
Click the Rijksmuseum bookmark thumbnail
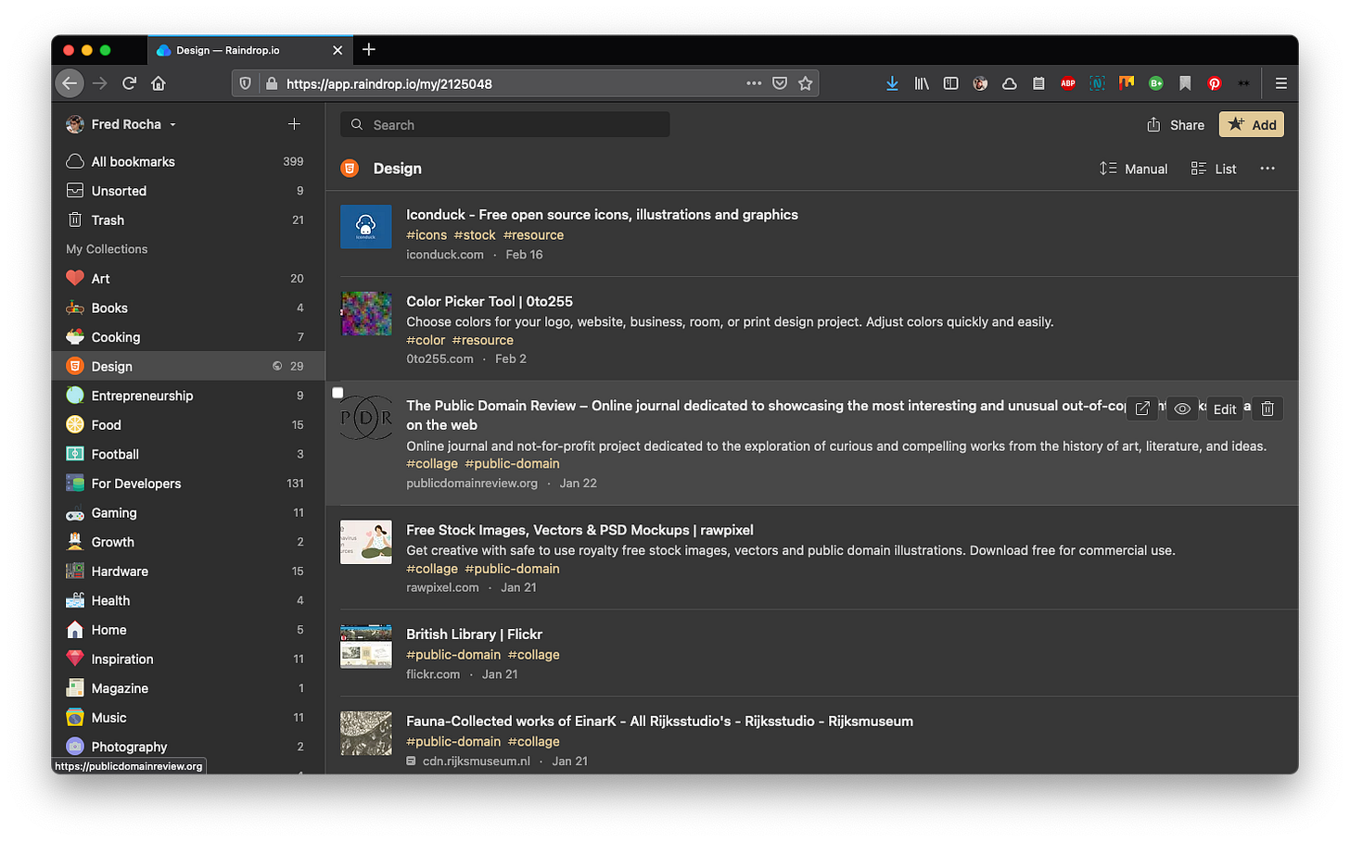(366, 734)
